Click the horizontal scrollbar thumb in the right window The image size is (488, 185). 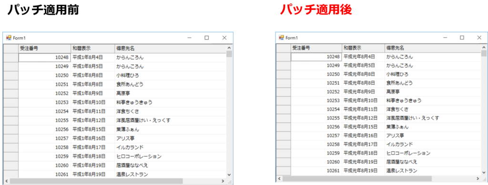coord(357,179)
